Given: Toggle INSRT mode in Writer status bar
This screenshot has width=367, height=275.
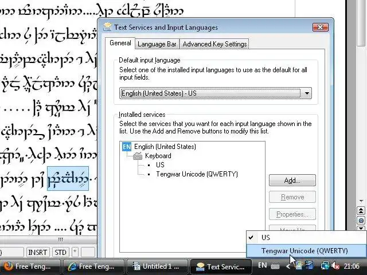Looking at the screenshot, I should (37, 253).
